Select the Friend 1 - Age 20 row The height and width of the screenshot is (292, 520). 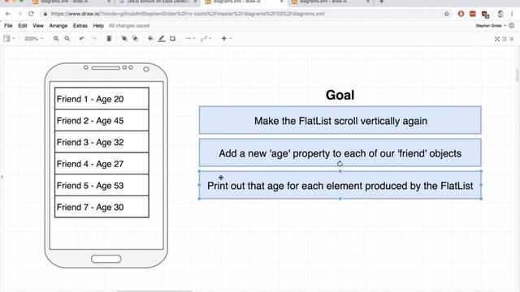[x=102, y=99]
